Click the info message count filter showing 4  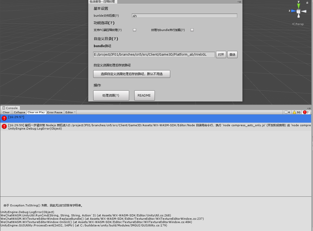point(287,112)
